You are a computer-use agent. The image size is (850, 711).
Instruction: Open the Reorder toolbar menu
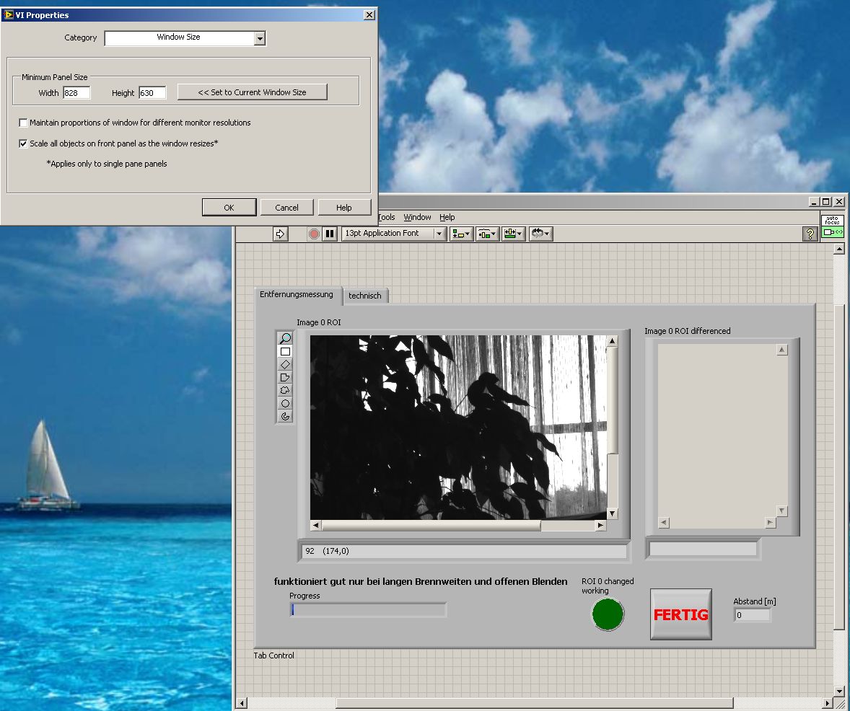[x=540, y=234]
